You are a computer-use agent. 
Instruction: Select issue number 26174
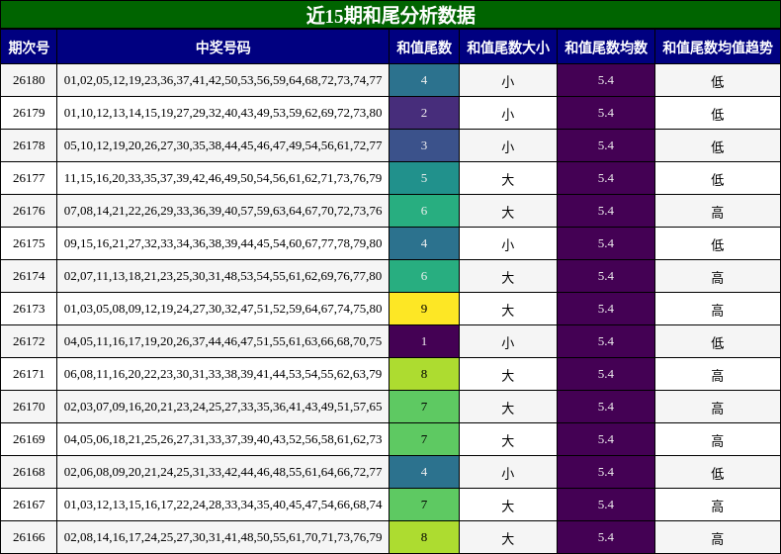pos(29,276)
